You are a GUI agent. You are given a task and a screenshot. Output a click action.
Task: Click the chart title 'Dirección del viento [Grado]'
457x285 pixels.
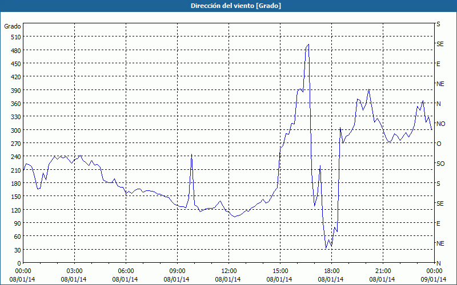click(236, 6)
